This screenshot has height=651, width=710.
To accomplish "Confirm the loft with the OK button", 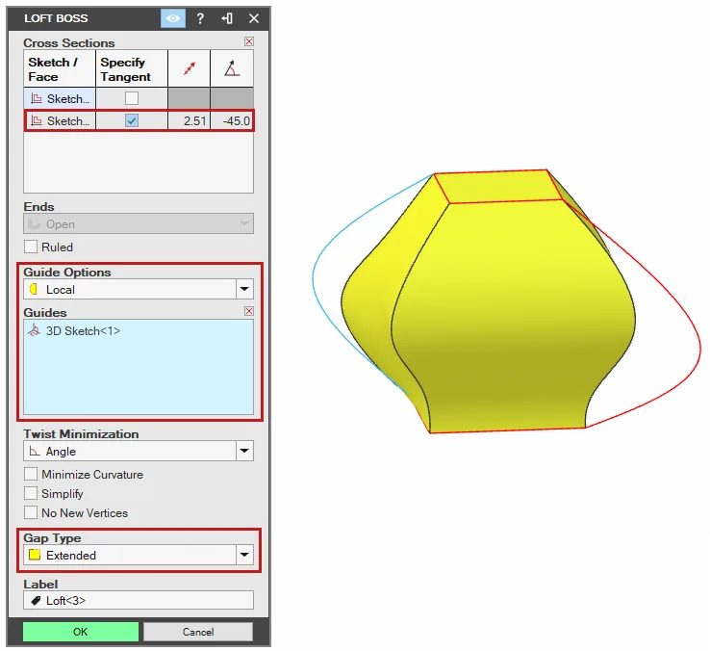I will pyautogui.click(x=81, y=632).
